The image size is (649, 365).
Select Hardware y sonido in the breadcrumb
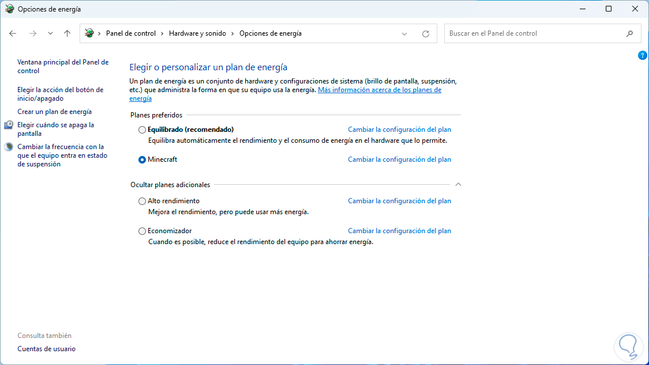tap(197, 33)
